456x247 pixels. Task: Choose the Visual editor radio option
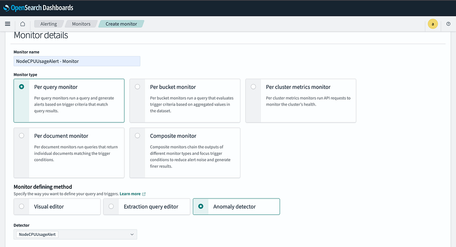(x=21, y=207)
